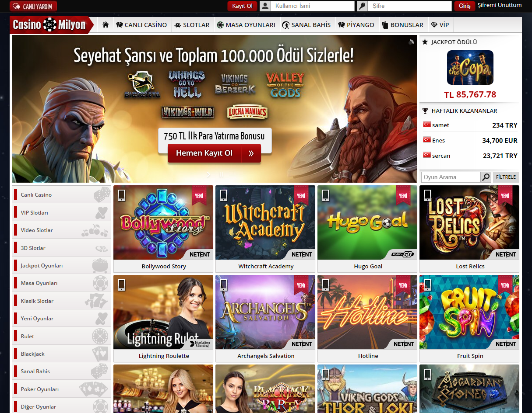This screenshot has height=413, width=532.
Task: Open Canlı Yardım live help
Action: pyautogui.click(x=33, y=6)
